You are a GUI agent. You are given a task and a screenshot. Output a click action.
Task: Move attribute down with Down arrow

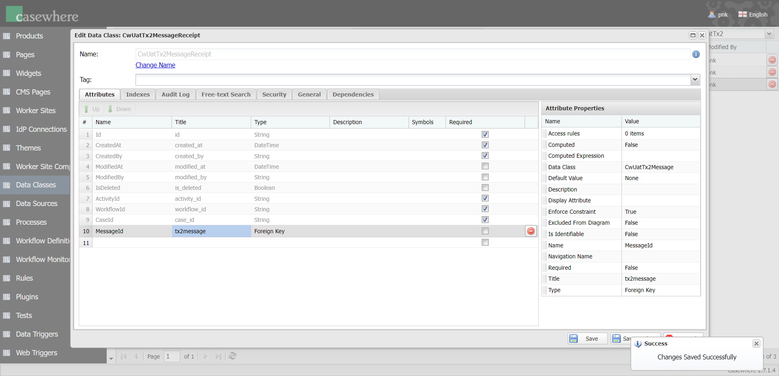pyautogui.click(x=120, y=109)
